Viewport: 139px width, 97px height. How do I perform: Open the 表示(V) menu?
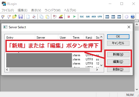tap(36, 10)
